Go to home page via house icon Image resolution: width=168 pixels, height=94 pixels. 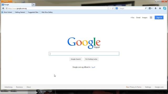(x=160, y=8)
